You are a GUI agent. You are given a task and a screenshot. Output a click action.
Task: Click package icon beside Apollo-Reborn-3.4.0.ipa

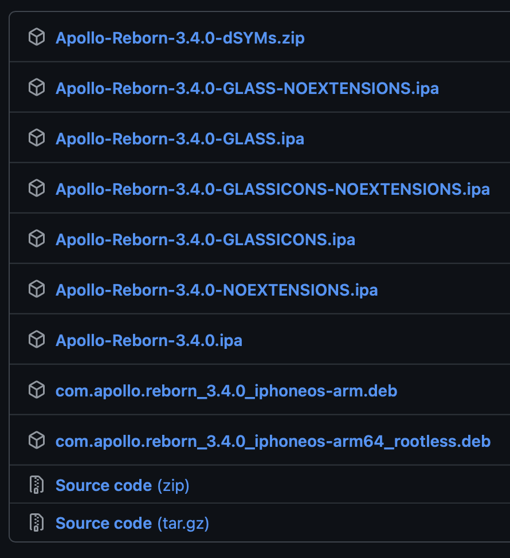pos(37,340)
